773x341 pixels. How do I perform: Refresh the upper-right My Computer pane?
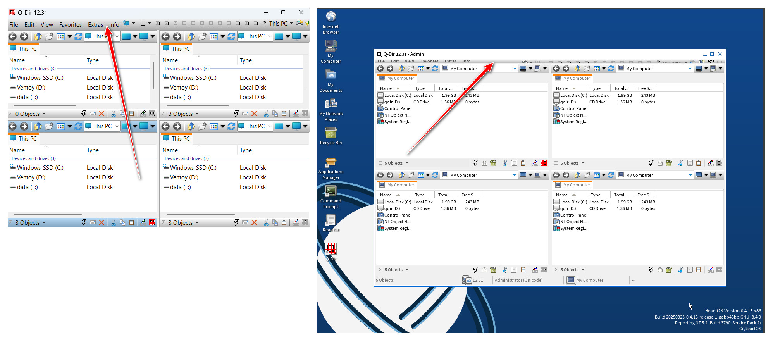coord(611,69)
